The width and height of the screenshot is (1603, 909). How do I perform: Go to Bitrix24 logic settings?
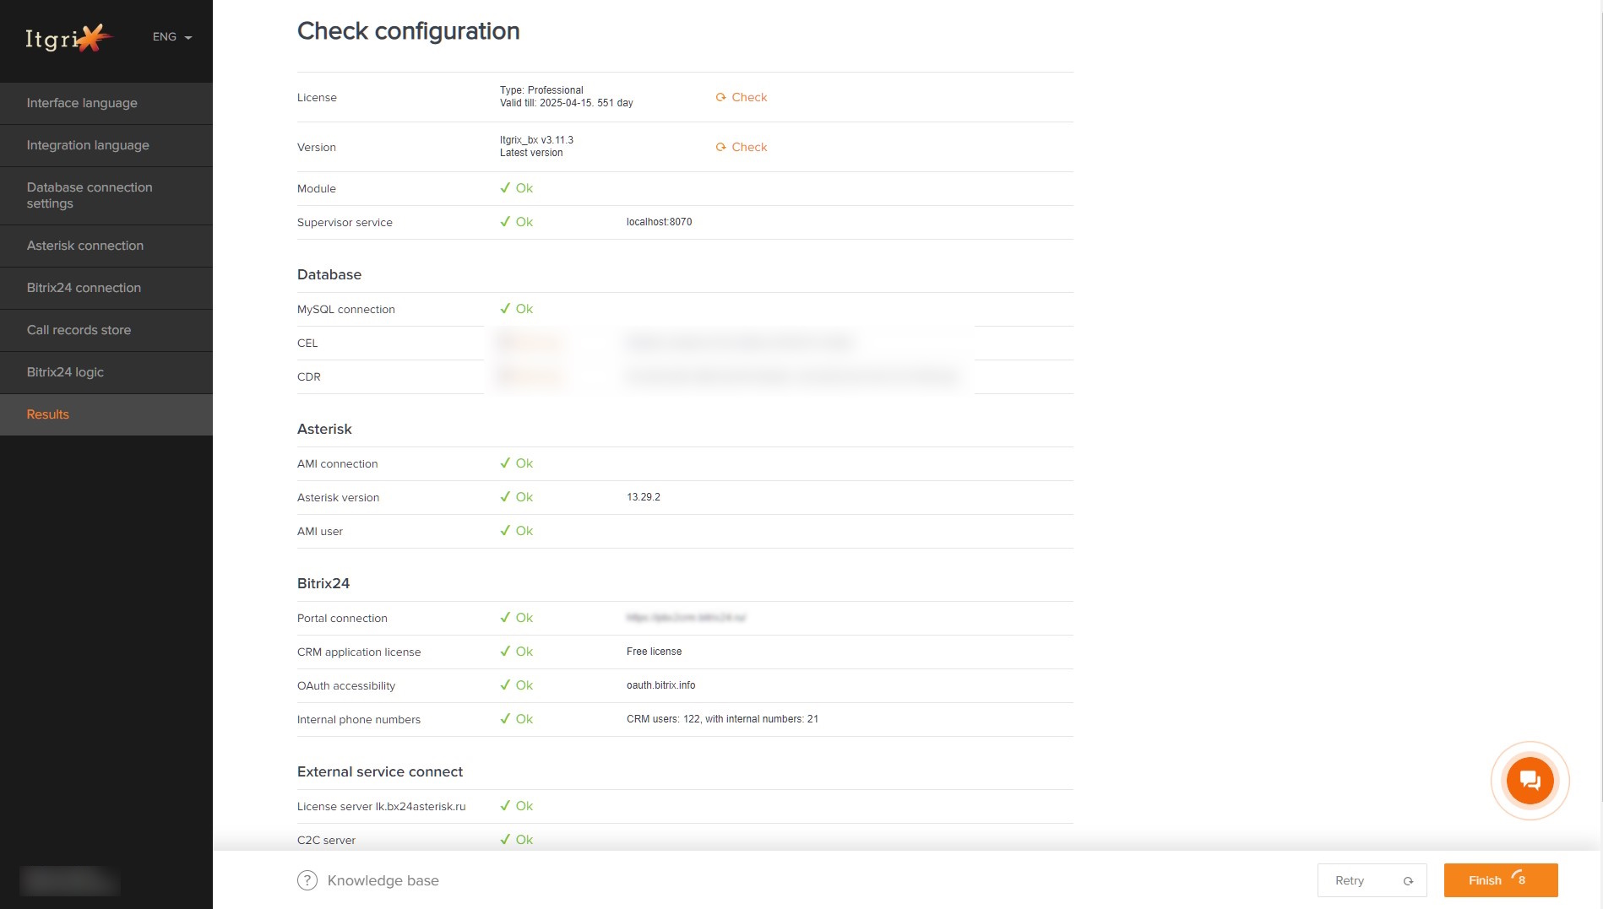[106, 372]
